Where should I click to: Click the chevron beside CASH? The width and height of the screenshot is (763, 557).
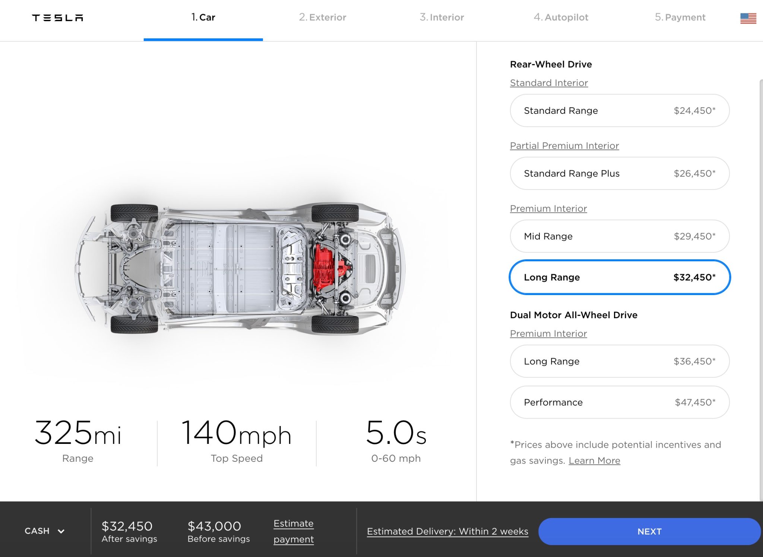click(61, 531)
